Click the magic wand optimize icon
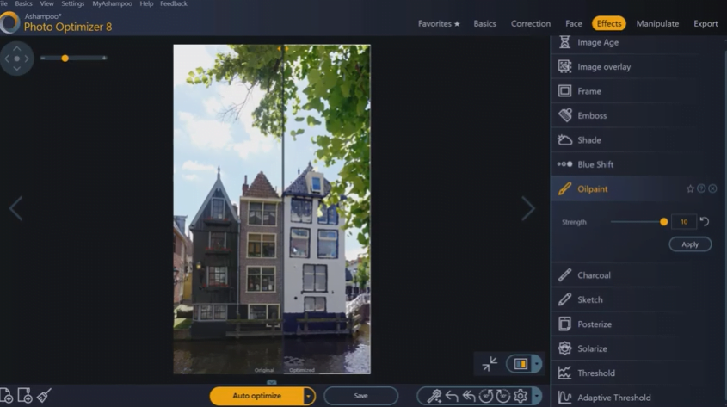Viewport: 727px width, 407px height. click(434, 396)
